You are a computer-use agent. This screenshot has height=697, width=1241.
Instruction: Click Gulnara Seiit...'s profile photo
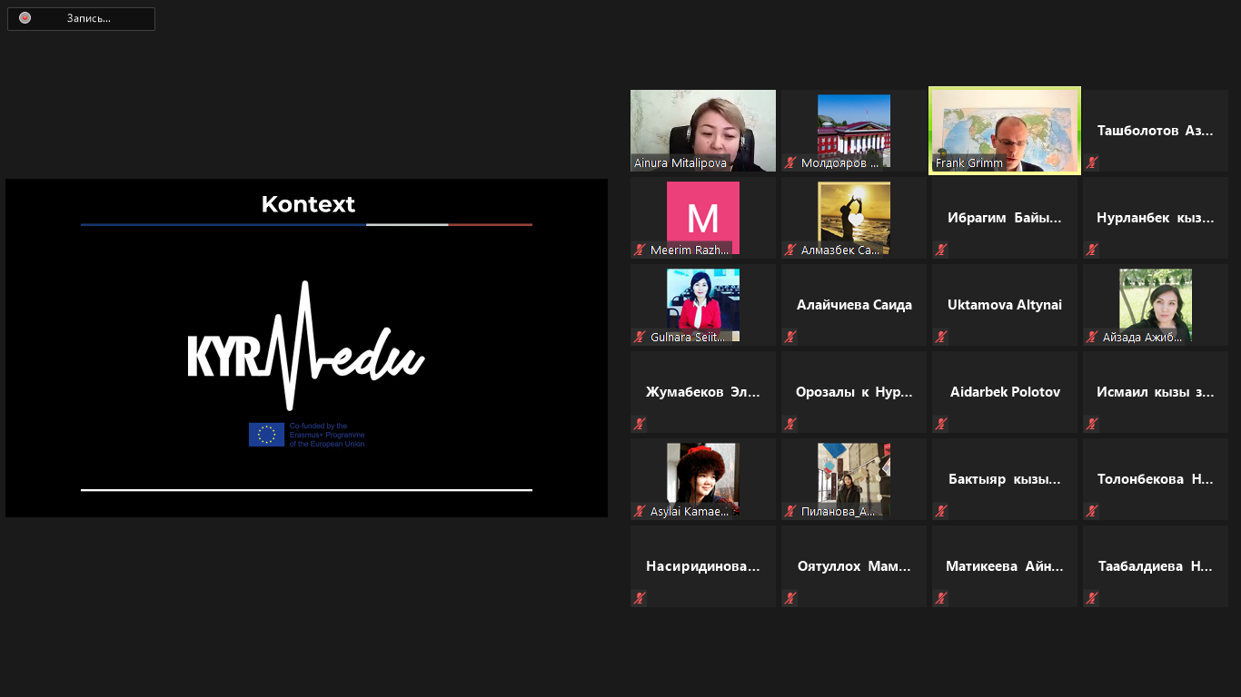(703, 303)
